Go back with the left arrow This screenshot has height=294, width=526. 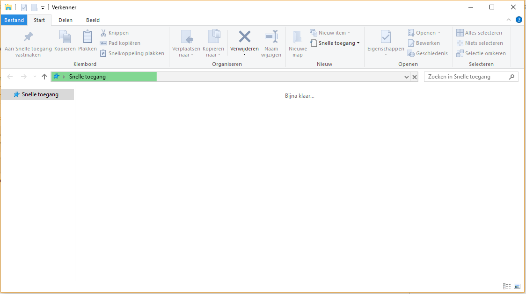point(10,77)
